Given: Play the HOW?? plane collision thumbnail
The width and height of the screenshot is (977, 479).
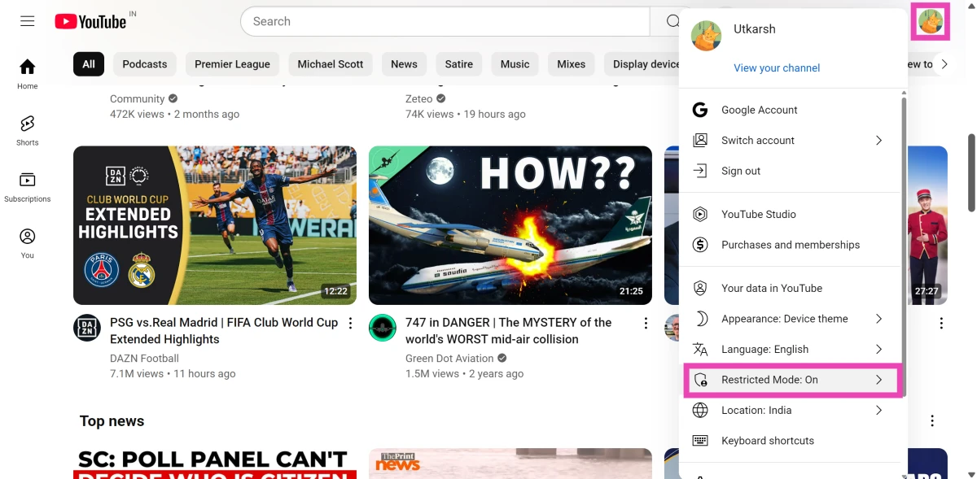Looking at the screenshot, I should tap(510, 225).
